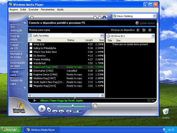The height and width of the screenshot is (133, 177).
Task: Click the device properties info icon
Action: [x=138, y=30]
